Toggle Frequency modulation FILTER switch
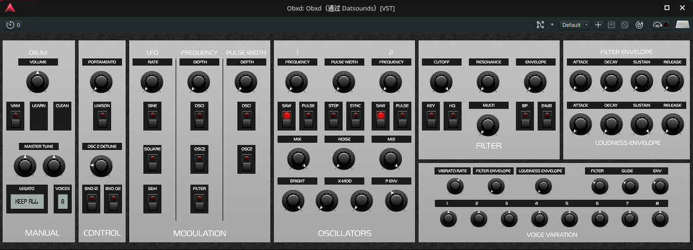The image size is (693, 250). [199, 202]
